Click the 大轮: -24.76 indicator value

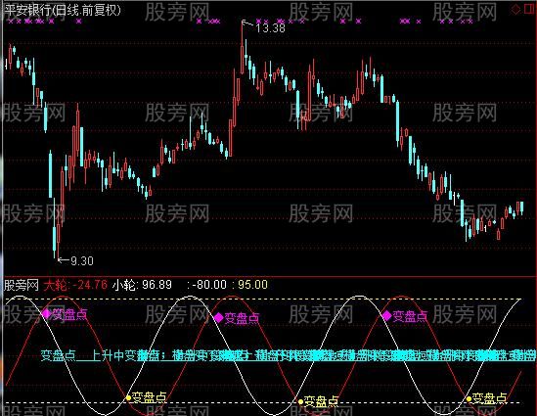(x=75, y=285)
